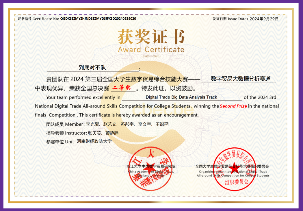Click the gold 获奖证书 title
This screenshot has height=211, width=303.
click(x=151, y=37)
